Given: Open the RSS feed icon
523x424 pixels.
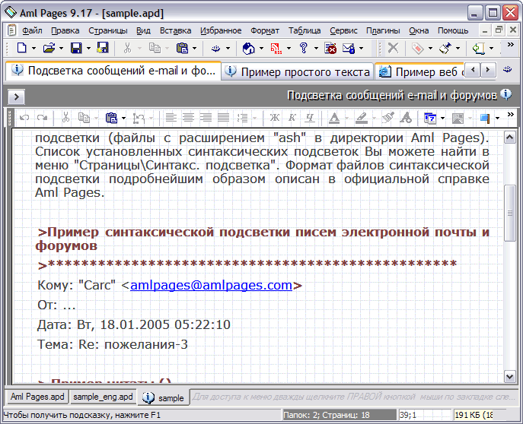Looking at the screenshot, I should (x=276, y=48).
